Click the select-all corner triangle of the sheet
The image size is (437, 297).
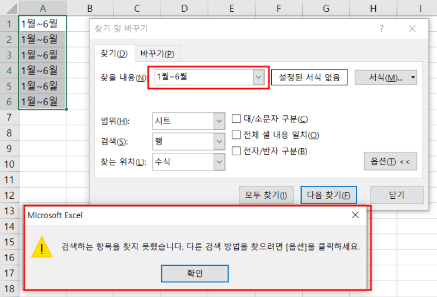pyautogui.click(x=11, y=8)
